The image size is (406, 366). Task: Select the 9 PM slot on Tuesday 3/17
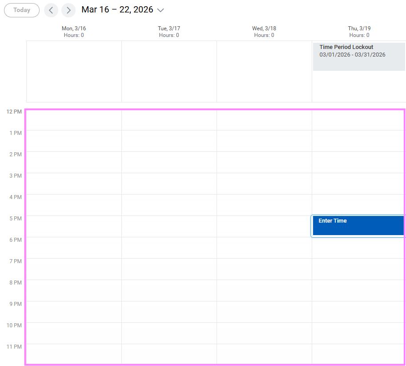tap(169, 312)
